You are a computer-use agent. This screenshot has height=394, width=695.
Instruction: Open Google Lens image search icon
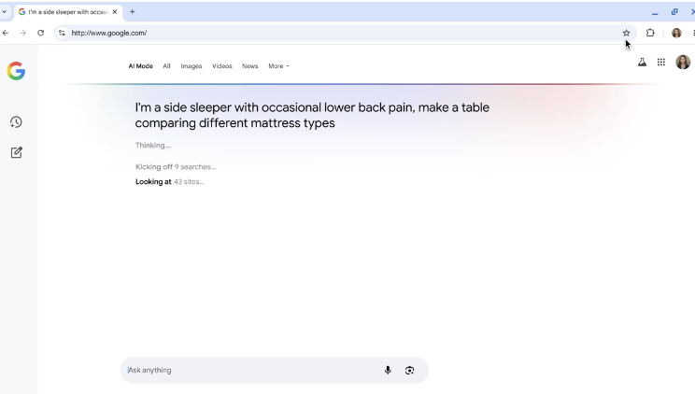409,370
